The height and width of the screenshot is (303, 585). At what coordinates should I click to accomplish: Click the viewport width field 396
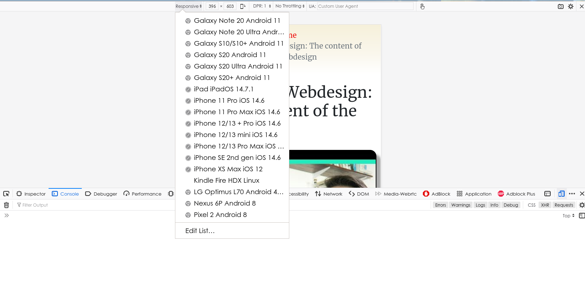point(212,6)
